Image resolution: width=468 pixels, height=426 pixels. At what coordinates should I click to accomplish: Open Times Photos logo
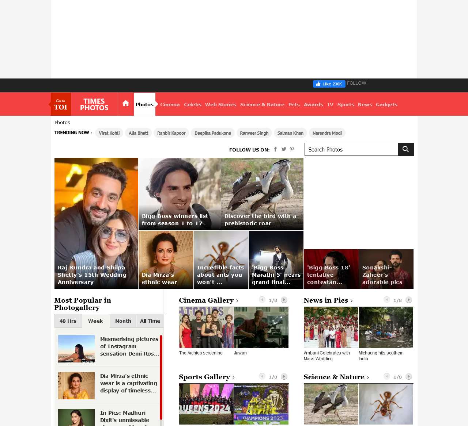[94, 104]
